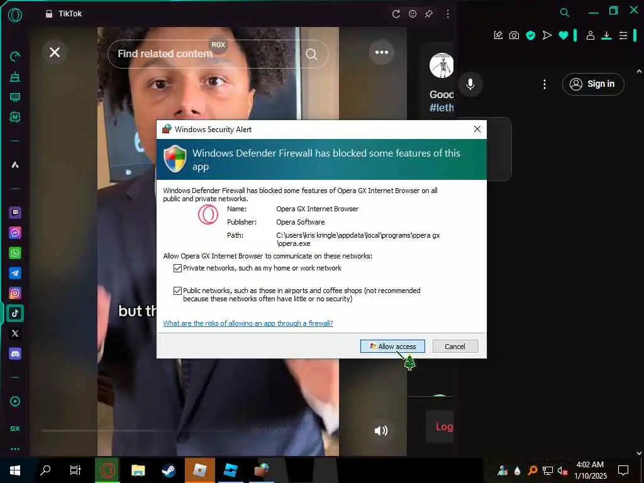Open Telegram in the sidebar

pyautogui.click(x=15, y=273)
